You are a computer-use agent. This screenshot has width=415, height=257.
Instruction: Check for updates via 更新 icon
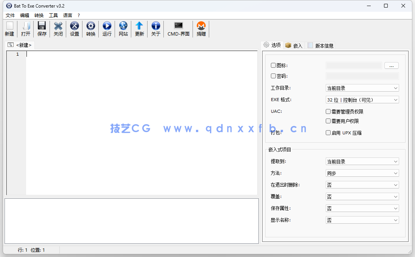click(139, 29)
